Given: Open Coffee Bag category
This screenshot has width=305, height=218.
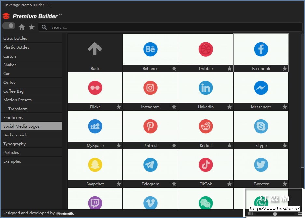Looking at the screenshot, I should click(32, 91).
